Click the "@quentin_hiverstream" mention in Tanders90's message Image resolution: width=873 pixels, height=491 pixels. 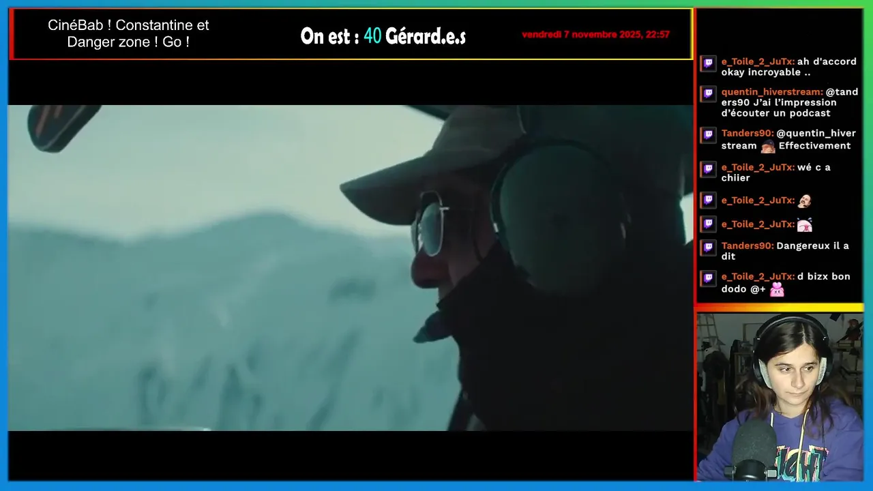(789, 139)
